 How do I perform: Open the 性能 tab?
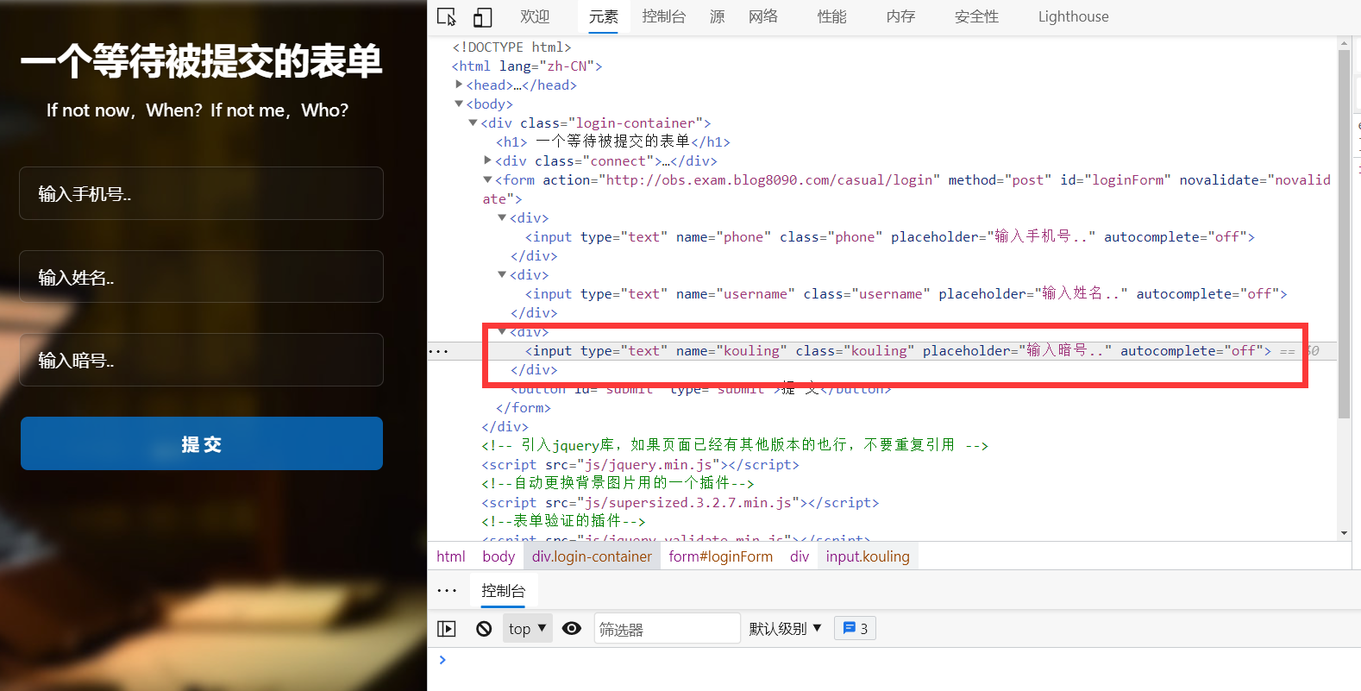point(832,16)
